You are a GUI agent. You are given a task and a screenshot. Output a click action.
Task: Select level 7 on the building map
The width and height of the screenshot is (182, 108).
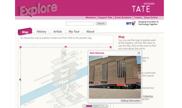(x=81, y=52)
